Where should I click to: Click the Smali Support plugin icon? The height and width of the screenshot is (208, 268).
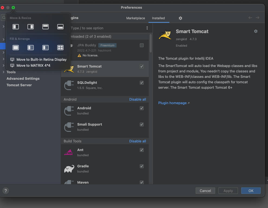(69, 127)
